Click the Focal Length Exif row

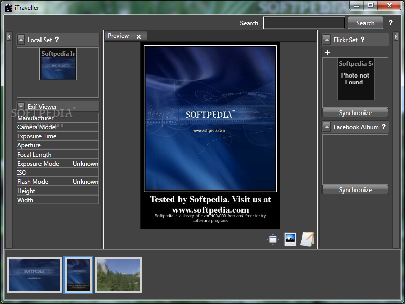point(58,155)
